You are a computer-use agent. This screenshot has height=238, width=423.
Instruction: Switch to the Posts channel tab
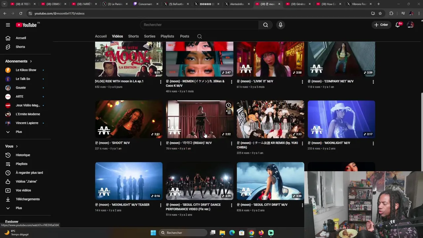[185, 36]
